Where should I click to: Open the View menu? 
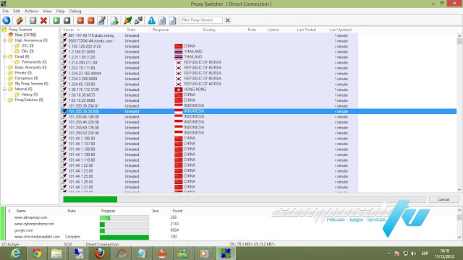tap(47, 11)
